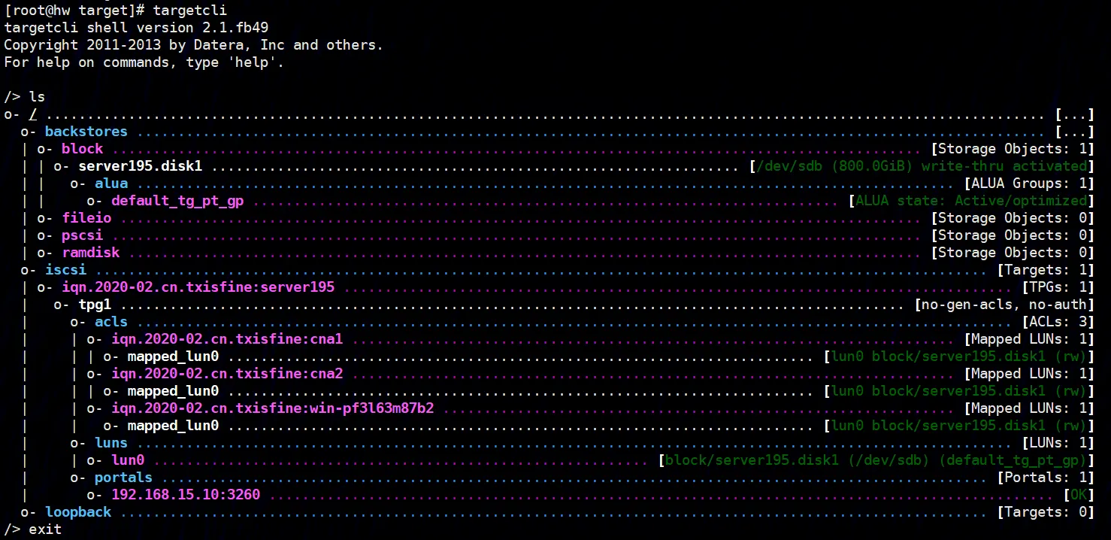The width and height of the screenshot is (1111, 540).
Task: Click the portals node
Action: tap(123, 478)
